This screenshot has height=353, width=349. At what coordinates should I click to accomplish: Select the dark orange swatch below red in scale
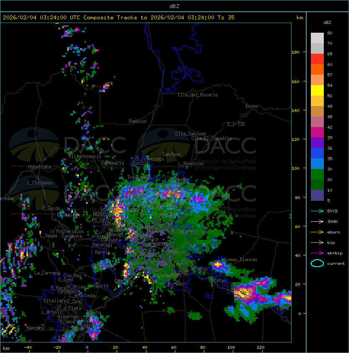click(x=317, y=69)
